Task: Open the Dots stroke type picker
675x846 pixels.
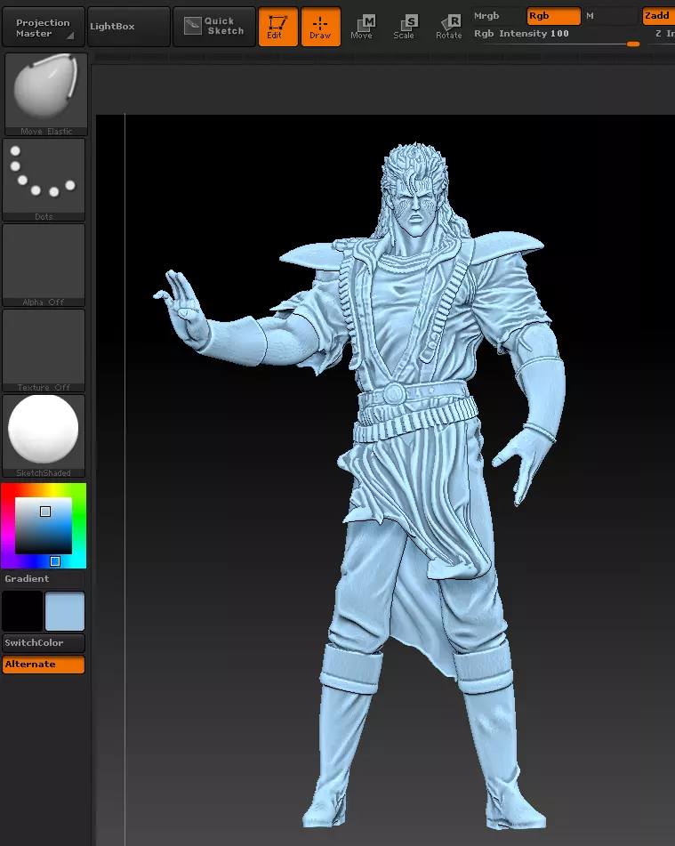Action: (x=44, y=180)
